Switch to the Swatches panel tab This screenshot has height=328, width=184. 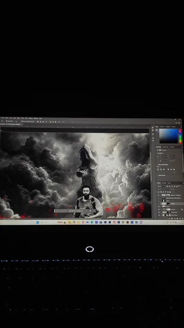162,126
